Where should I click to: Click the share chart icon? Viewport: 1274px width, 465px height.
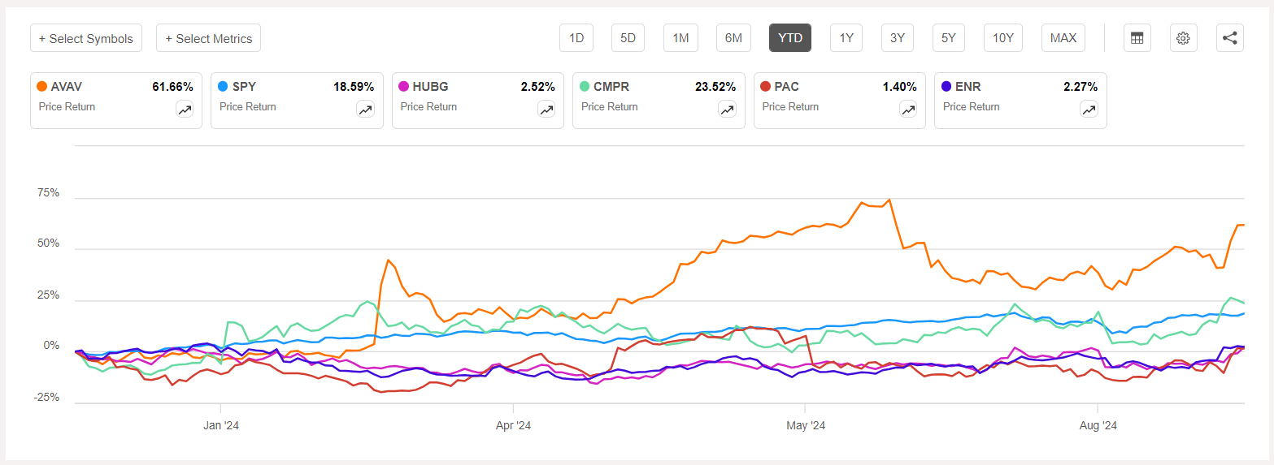1230,38
